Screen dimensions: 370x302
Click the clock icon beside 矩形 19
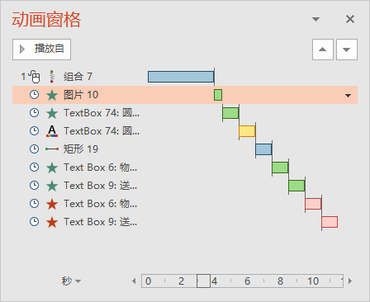pyautogui.click(x=34, y=149)
